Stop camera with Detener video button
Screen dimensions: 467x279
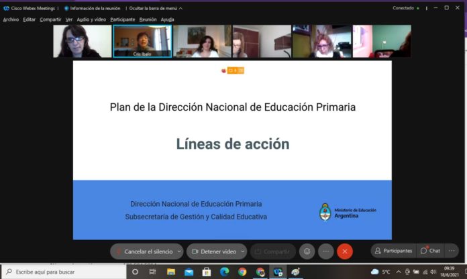tap(215, 252)
